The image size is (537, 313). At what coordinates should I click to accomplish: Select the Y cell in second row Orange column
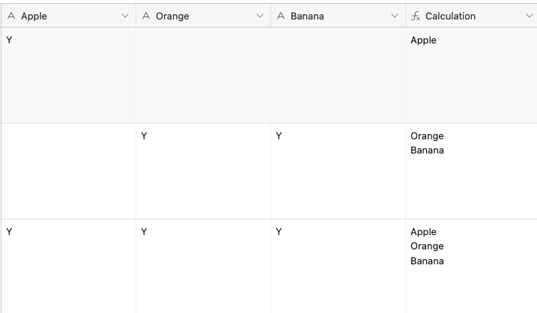click(x=204, y=171)
